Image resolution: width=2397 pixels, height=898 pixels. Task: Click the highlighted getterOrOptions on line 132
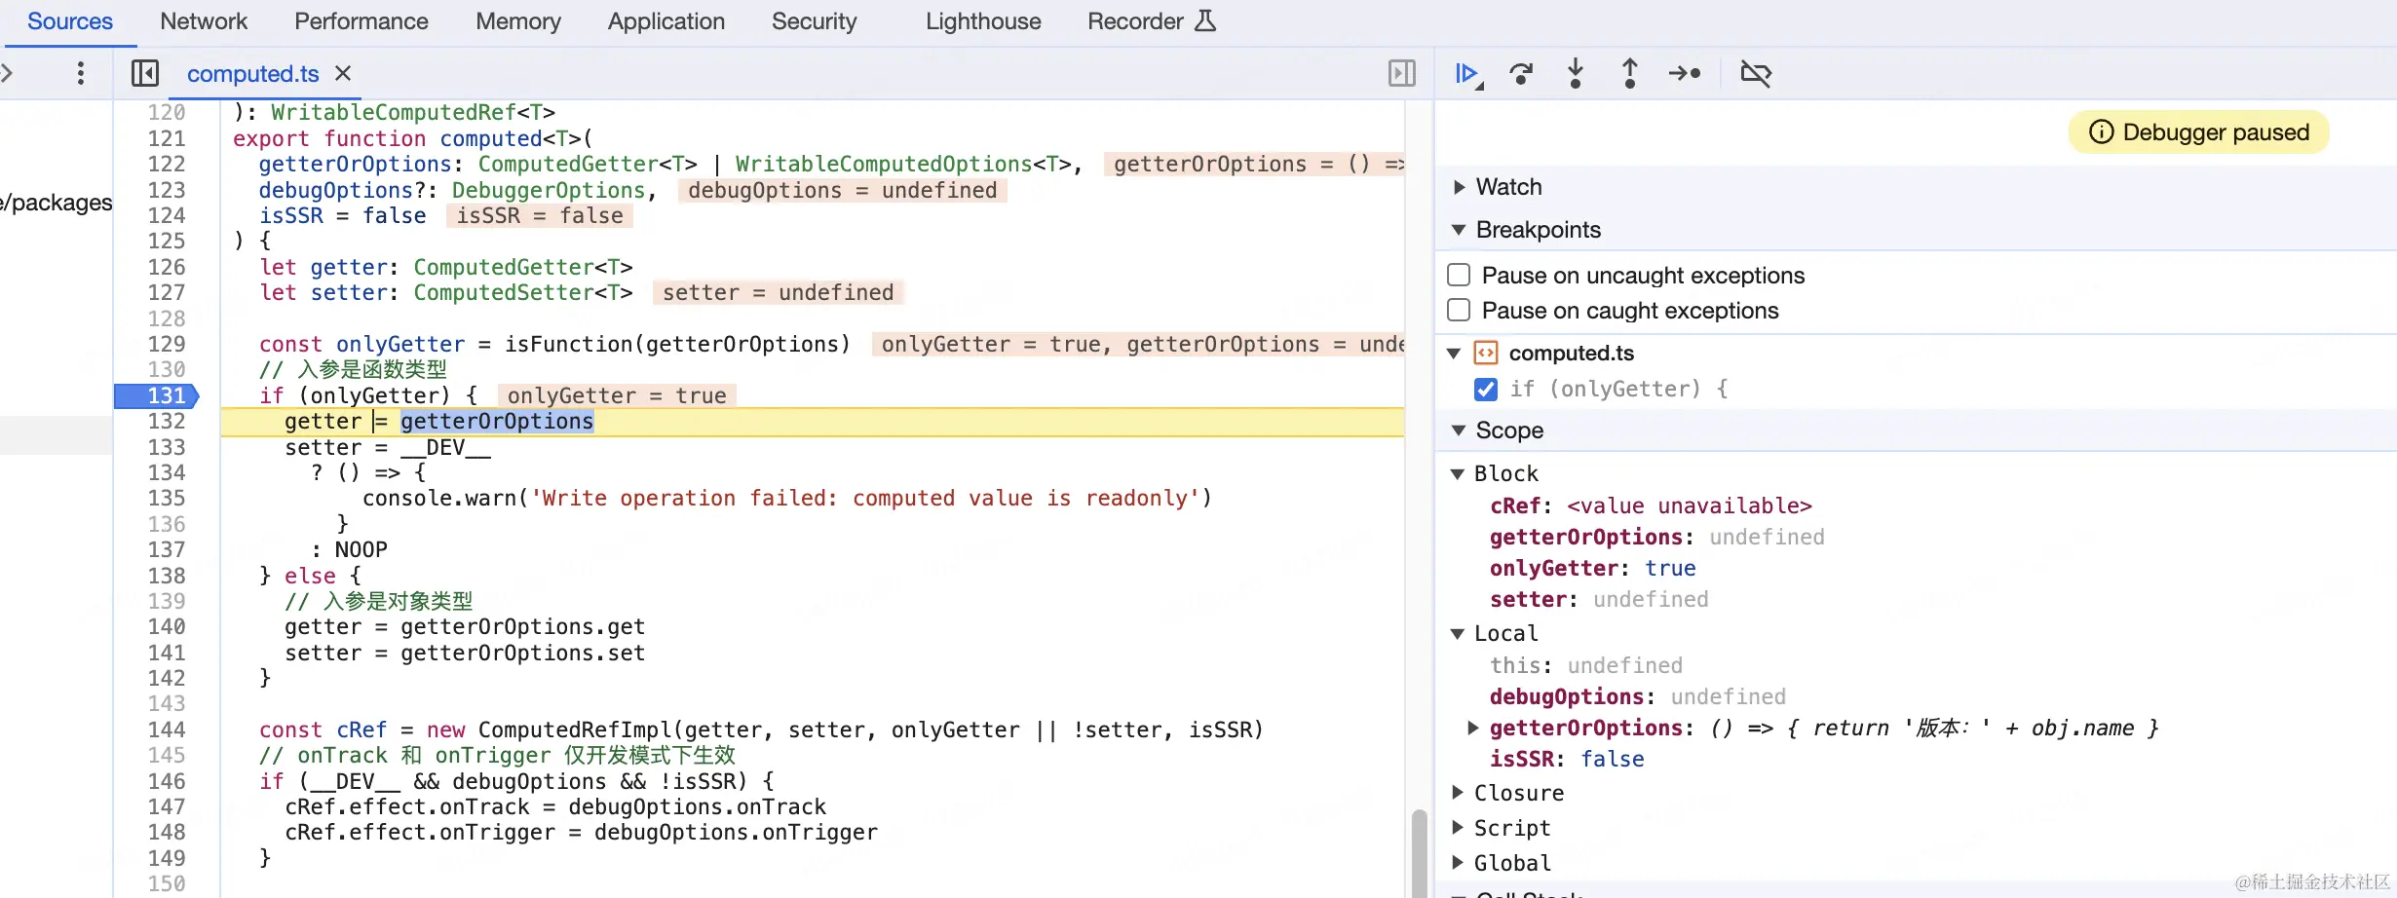pos(497,421)
